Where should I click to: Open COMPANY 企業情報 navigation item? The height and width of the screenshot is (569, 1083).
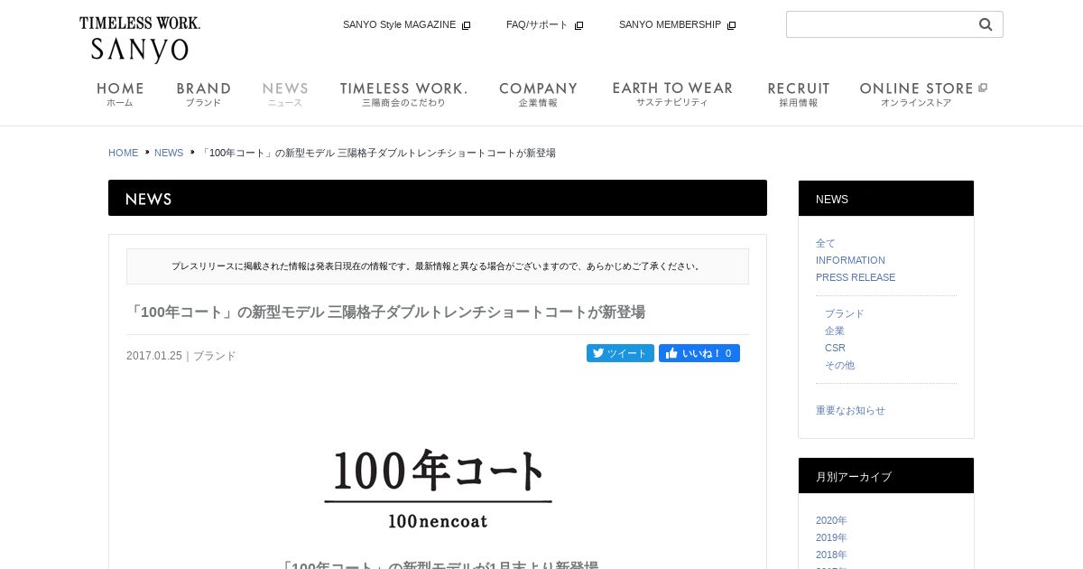[x=538, y=94]
